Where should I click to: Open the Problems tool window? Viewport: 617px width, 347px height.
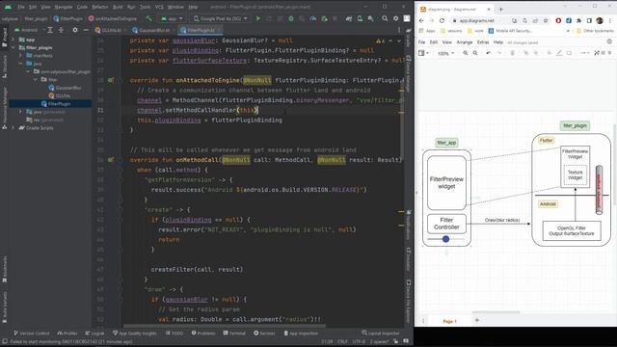pos(203,334)
